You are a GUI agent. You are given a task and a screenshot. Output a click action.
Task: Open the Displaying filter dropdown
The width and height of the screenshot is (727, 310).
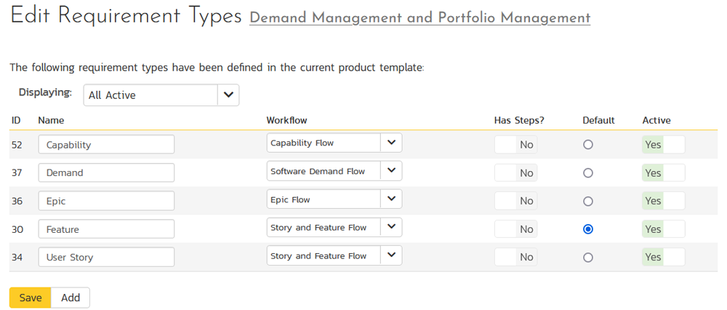pos(228,95)
